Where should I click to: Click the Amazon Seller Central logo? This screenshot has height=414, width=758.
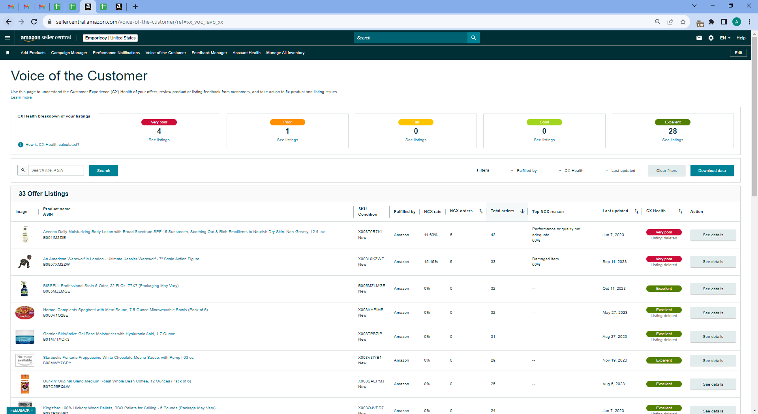46,38
